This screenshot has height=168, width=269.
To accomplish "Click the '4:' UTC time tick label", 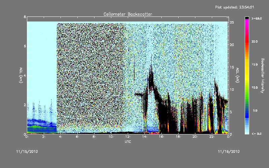I will click(61, 137).
